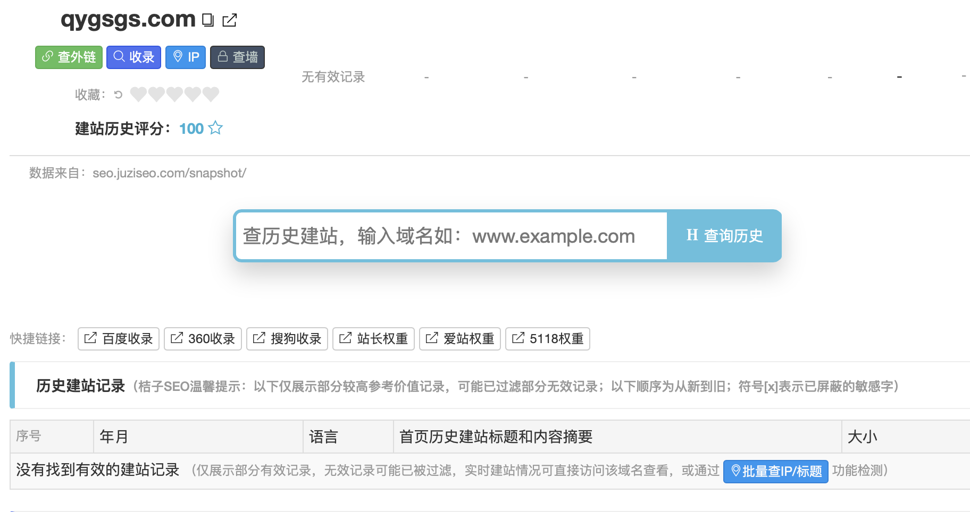970x512 pixels.
Task: Click the blue 批量查IP/标题 button
Action: coord(775,471)
